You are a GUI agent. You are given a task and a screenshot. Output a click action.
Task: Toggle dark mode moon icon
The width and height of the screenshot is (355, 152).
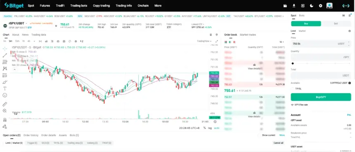tap(312, 6)
